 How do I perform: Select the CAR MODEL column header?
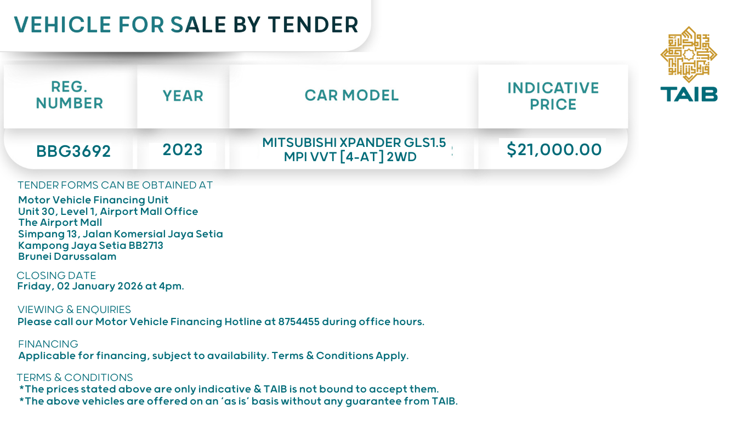coord(351,95)
